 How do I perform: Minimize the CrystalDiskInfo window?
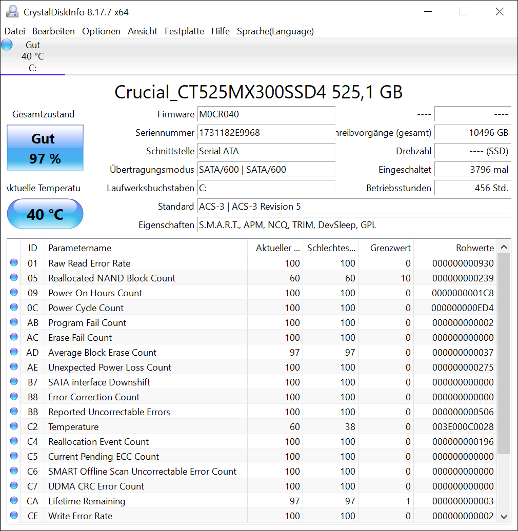428,12
